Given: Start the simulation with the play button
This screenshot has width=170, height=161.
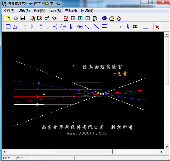Looking at the screenshot, I should [x=73, y=18].
